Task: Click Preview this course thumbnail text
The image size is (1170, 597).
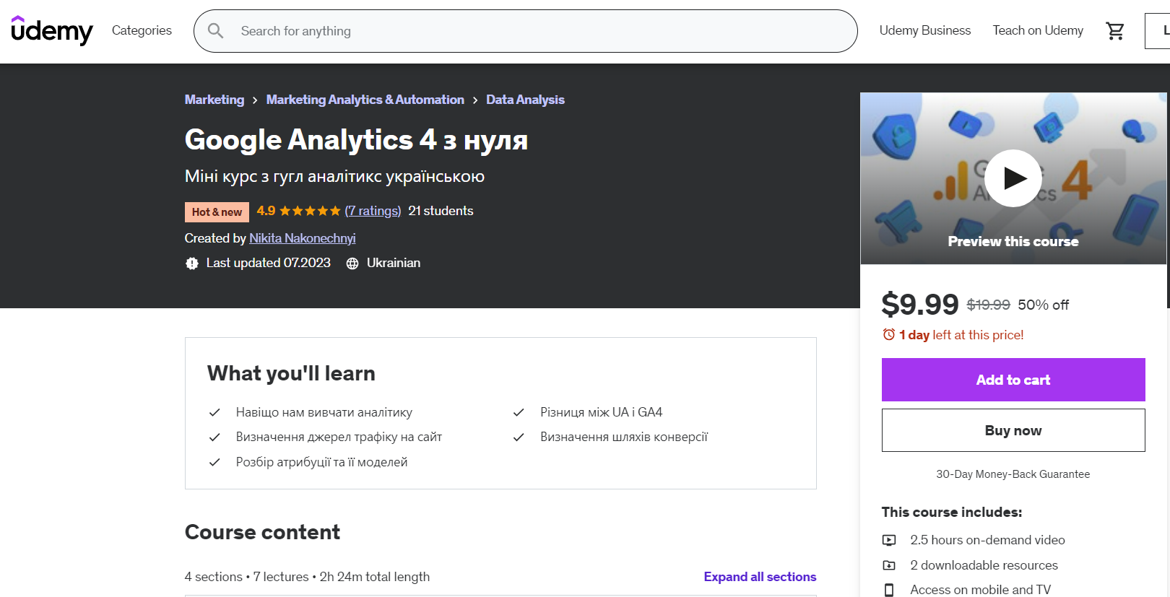Action: tap(1013, 242)
